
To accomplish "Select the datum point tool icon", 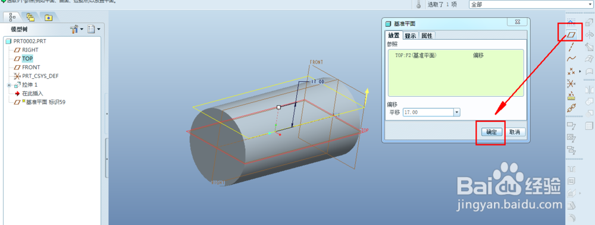I will click(571, 71).
